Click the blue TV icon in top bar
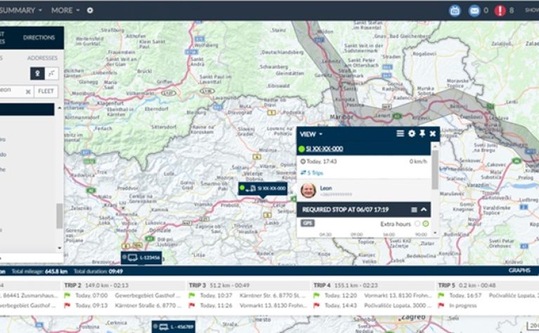The image size is (539, 333). [x=455, y=11]
